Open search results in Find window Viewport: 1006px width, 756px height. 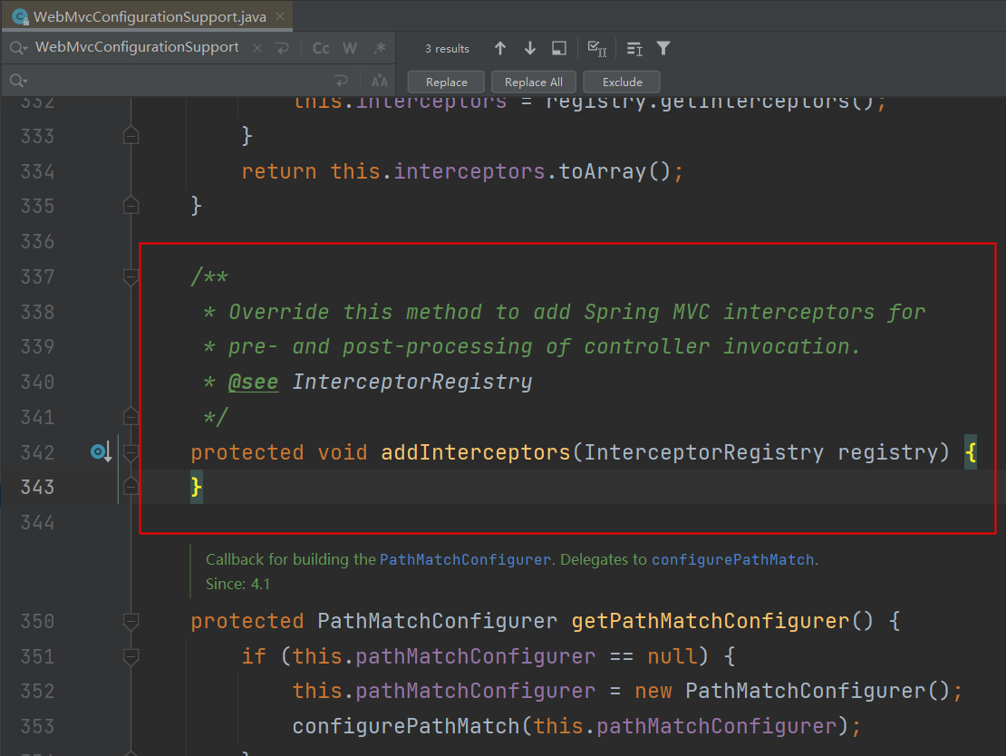tap(559, 48)
